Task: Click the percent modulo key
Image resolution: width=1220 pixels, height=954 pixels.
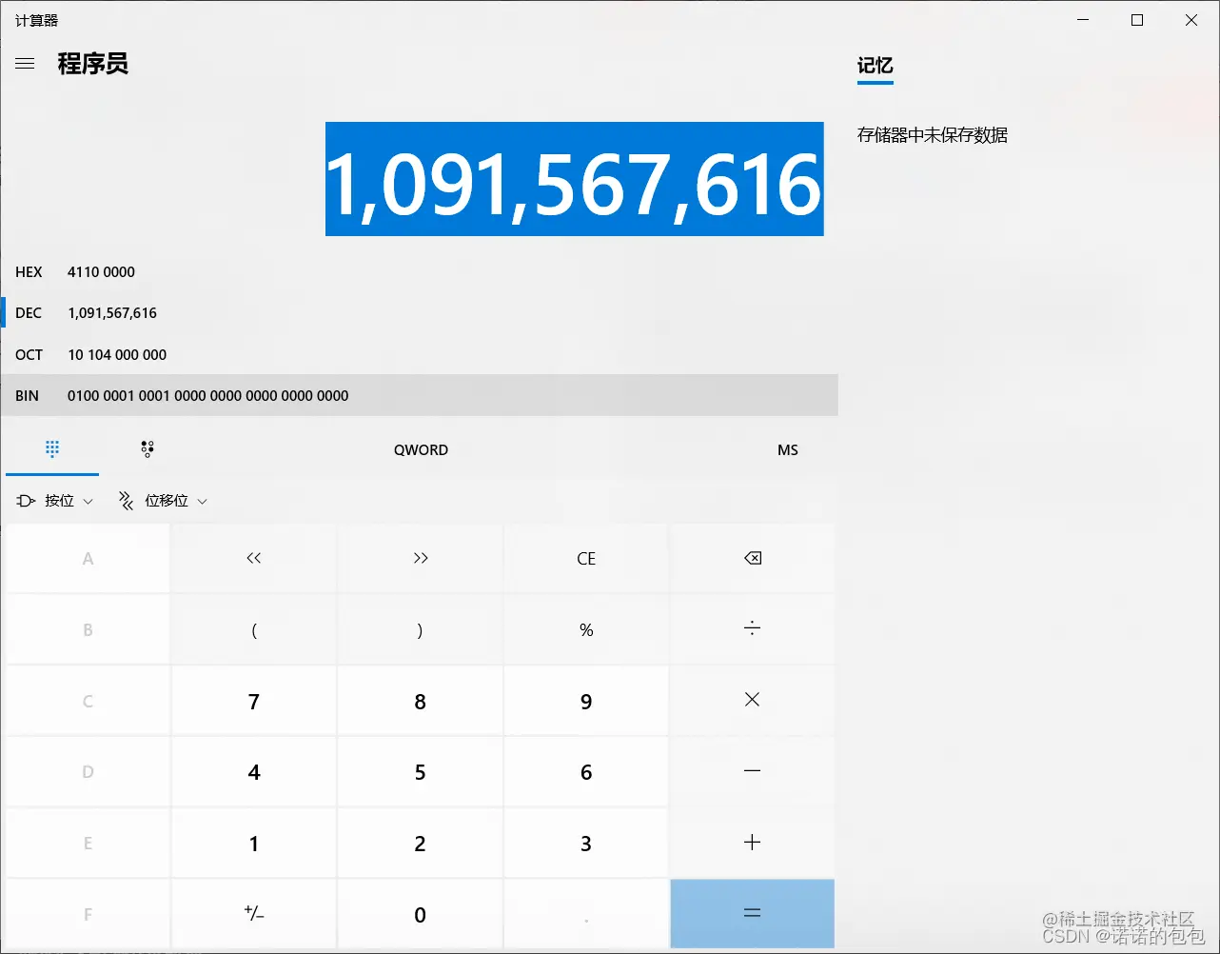Action: [586, 629]
